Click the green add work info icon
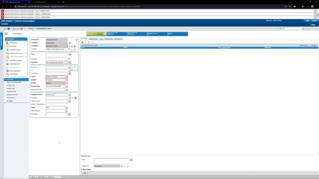The height and width of the screenshot is (179, 319). (82, 42)
